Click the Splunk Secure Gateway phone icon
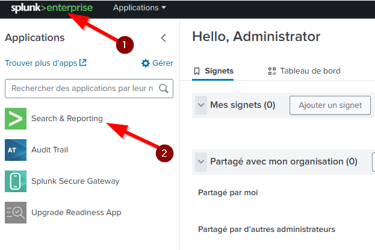The width and height of the screenshot is (375, 250). [x=16, y=181]
